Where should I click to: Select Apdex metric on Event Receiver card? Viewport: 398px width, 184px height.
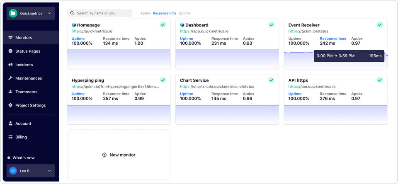tap(357, 39)
